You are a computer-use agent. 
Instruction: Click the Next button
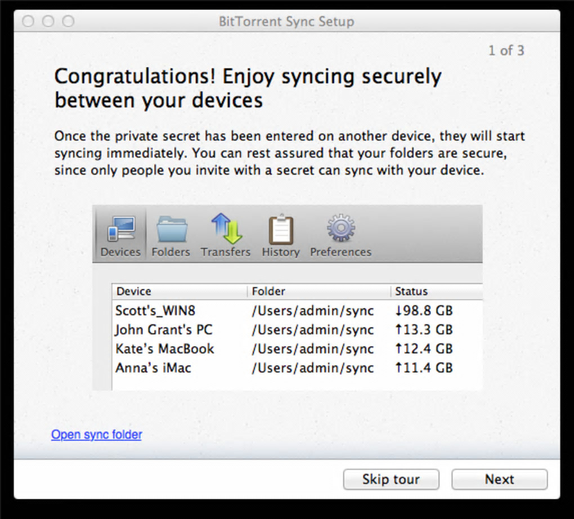tap(499, 479)
